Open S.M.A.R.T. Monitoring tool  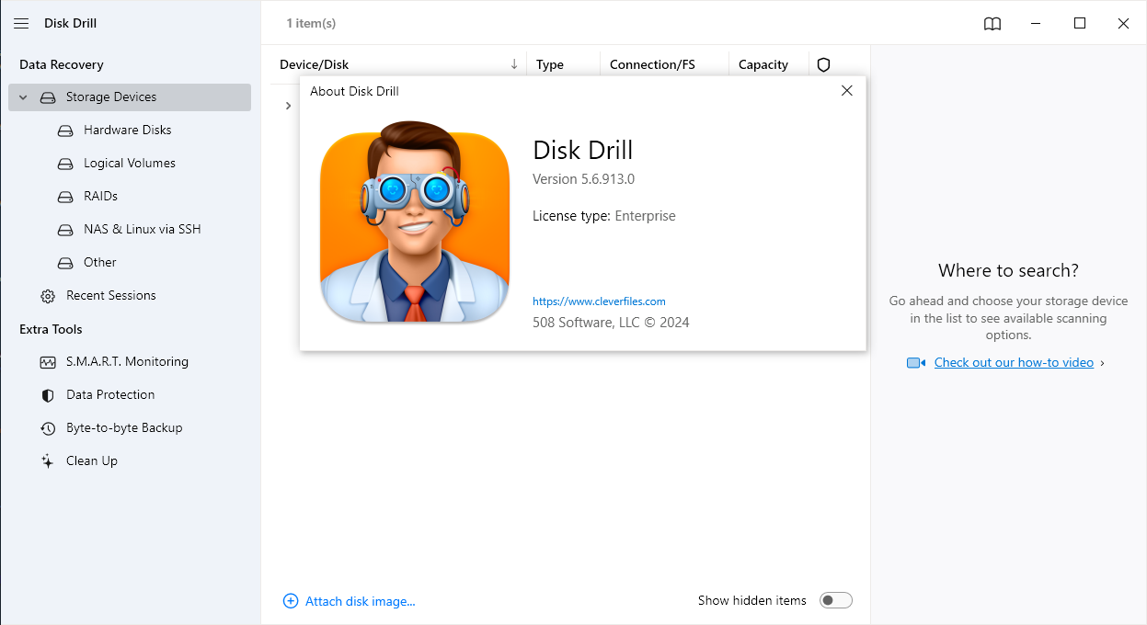point(127,362)
